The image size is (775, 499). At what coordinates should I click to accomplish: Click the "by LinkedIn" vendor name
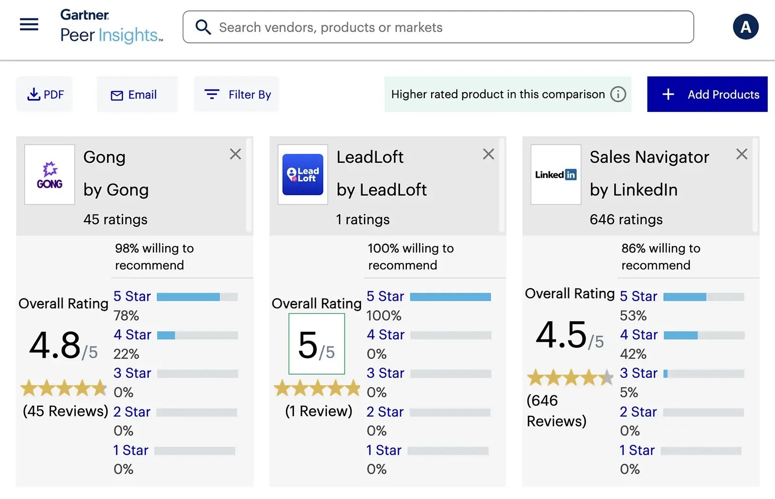(634, 190)
